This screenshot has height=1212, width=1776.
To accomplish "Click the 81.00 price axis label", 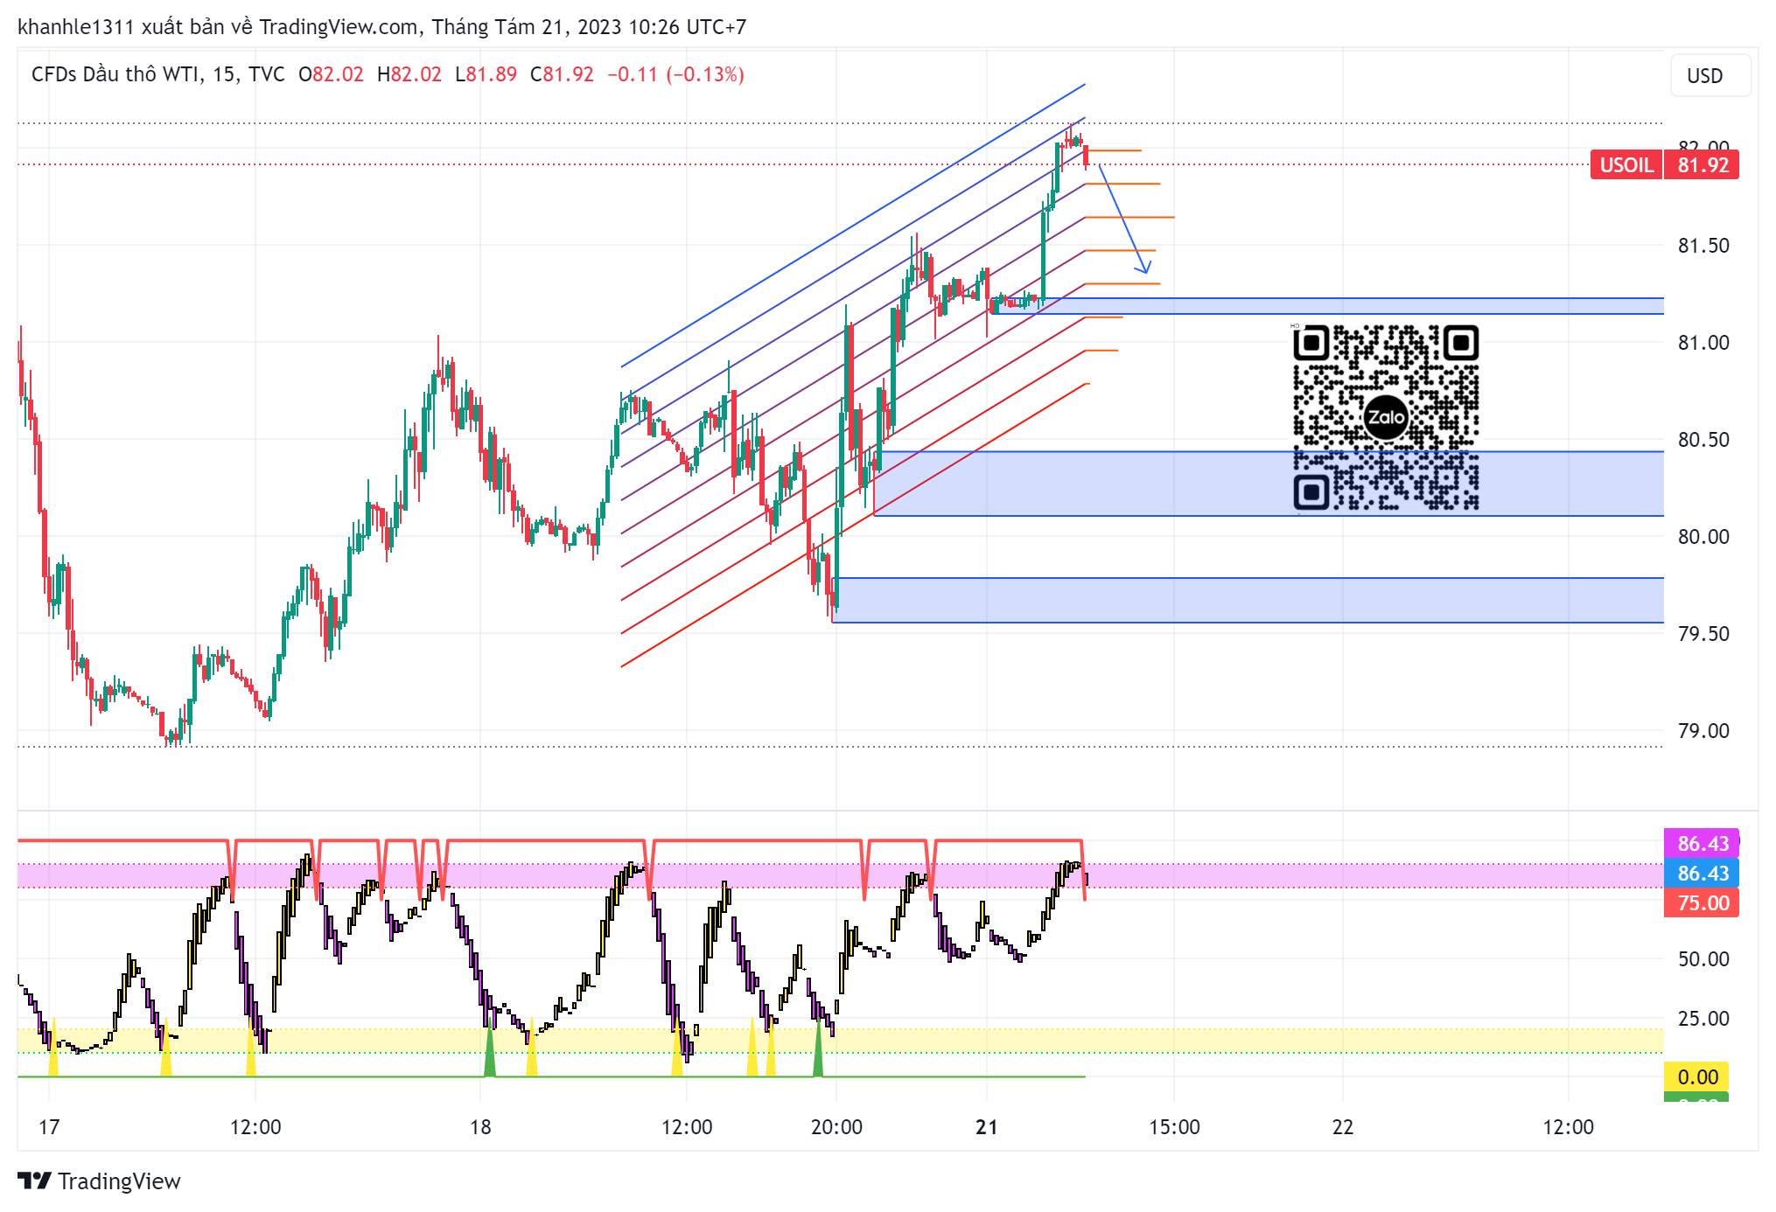I will point(1703,343).
